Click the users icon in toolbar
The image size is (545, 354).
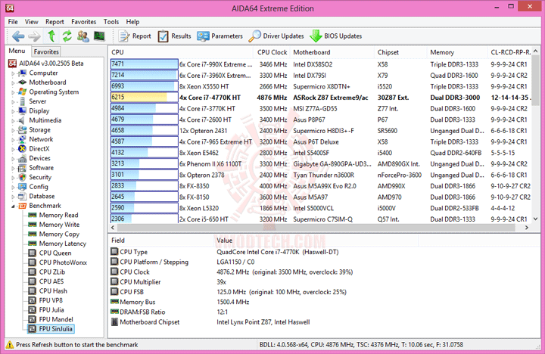pos(83,36)
